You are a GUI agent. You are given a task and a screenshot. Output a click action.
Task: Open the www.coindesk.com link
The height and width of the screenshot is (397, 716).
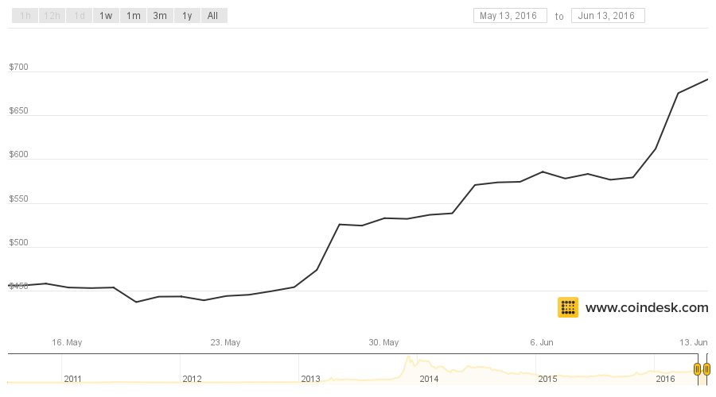click(x=647, y=307)
